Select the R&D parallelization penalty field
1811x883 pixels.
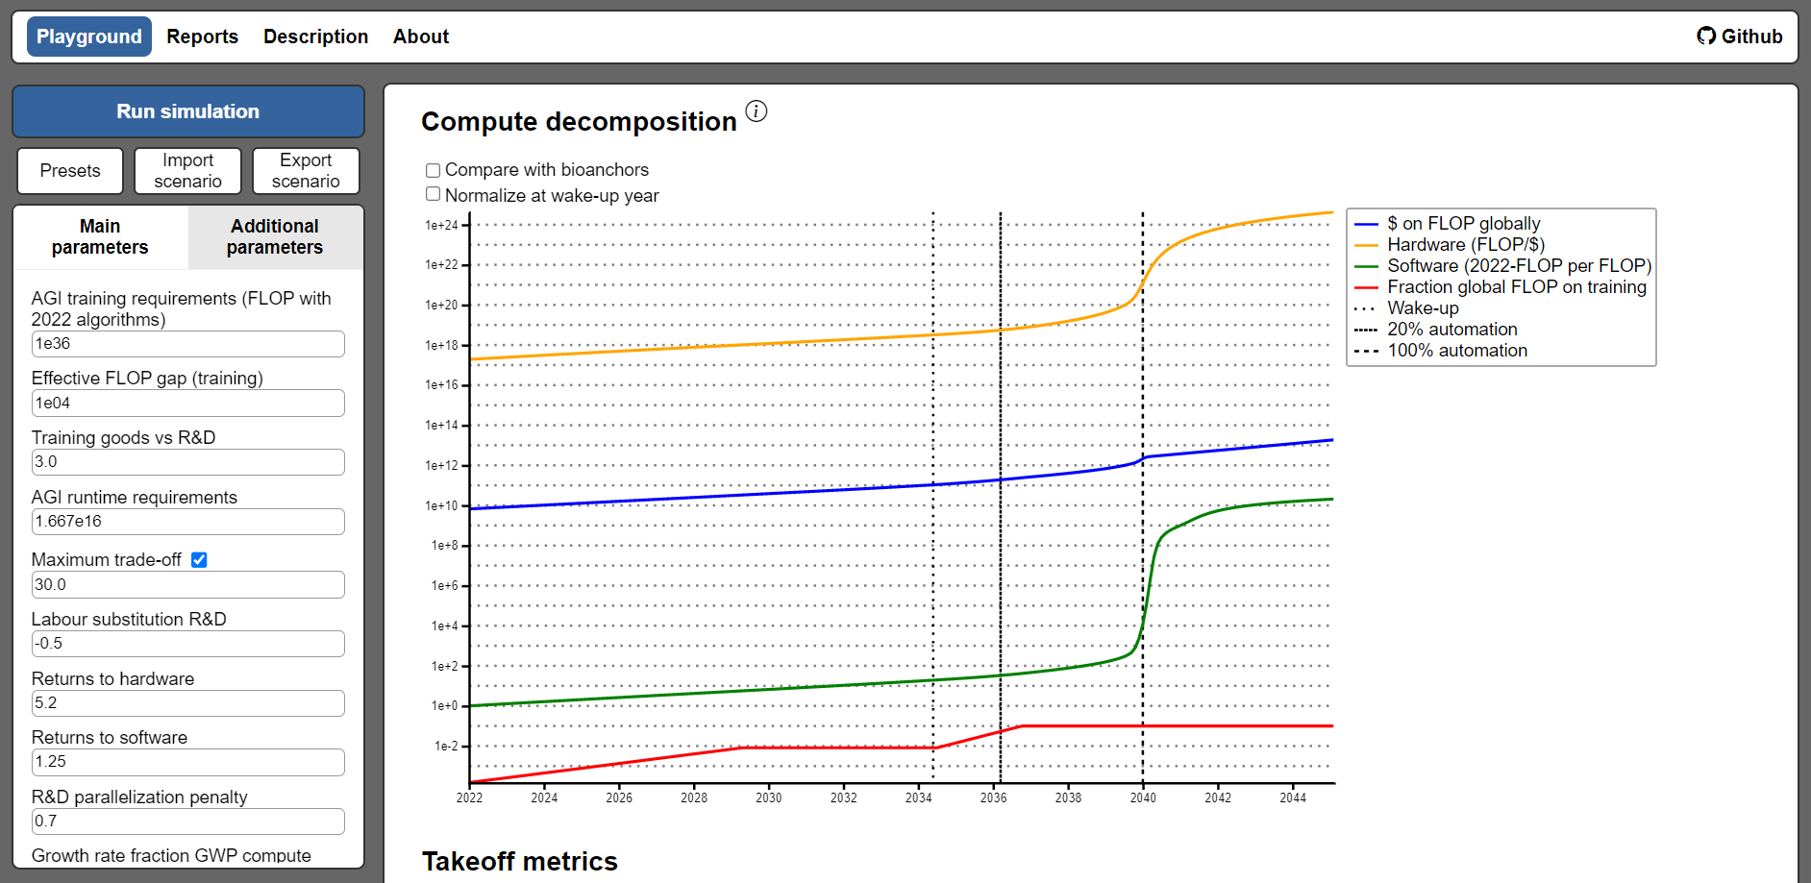(x=187, y=822)
